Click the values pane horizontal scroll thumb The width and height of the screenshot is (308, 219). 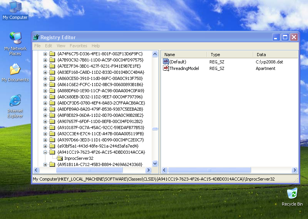click(x=209, y=170)
